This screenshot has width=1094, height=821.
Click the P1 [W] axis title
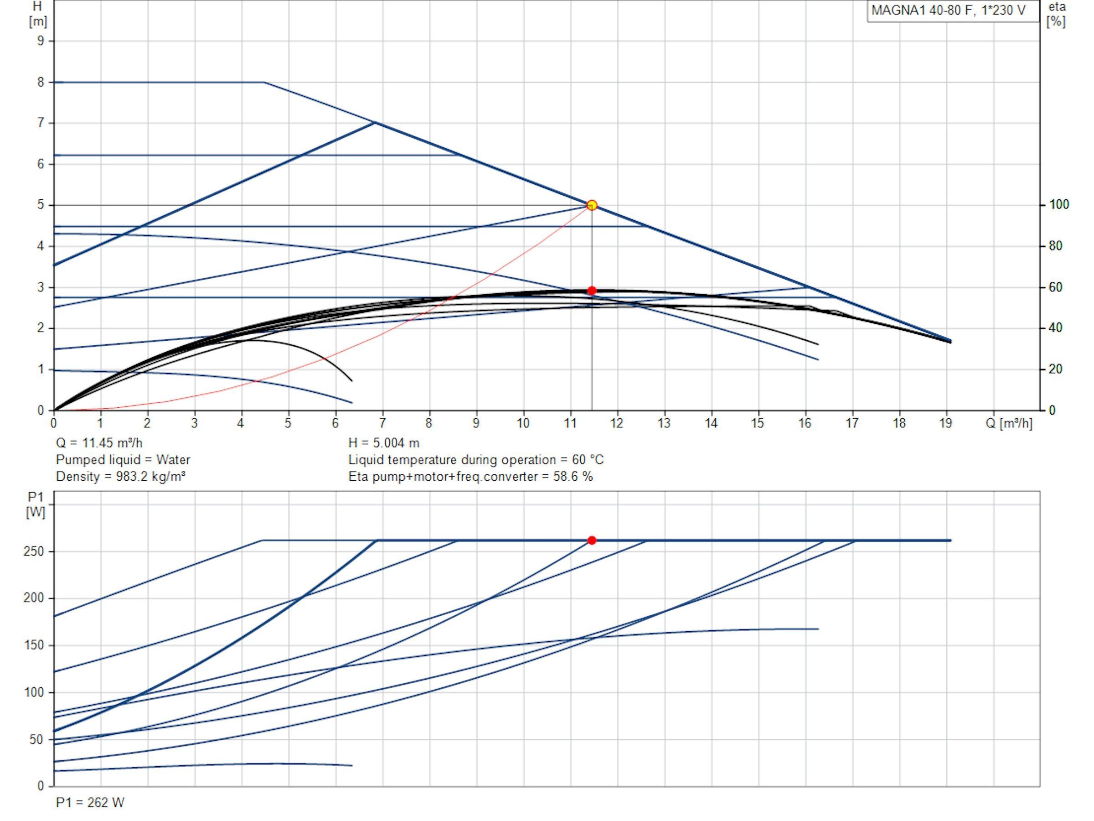36,504
